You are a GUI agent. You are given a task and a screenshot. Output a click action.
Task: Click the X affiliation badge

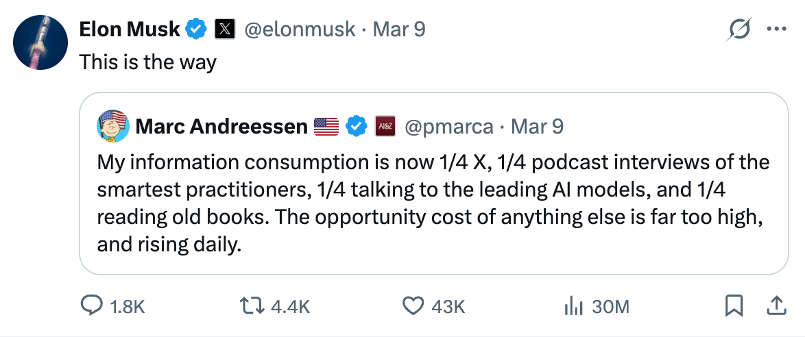[226, 29]
